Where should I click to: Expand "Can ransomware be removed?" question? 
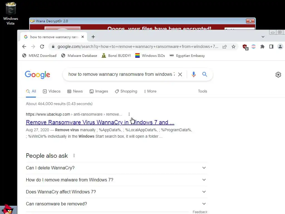point(117,204)
